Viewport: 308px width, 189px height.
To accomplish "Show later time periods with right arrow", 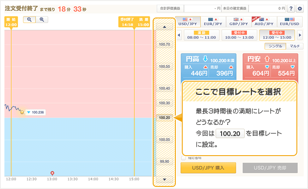I will 300,35.
